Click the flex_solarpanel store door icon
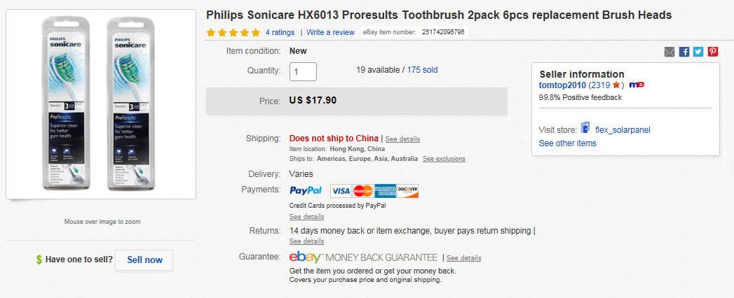The image size is (734, 298). point(585,127)
